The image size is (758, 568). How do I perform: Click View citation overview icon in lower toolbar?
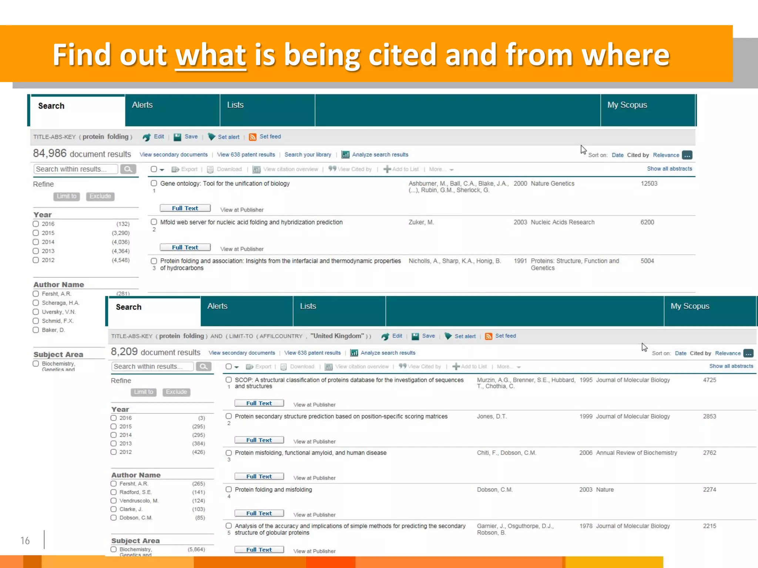click(329, 367)
